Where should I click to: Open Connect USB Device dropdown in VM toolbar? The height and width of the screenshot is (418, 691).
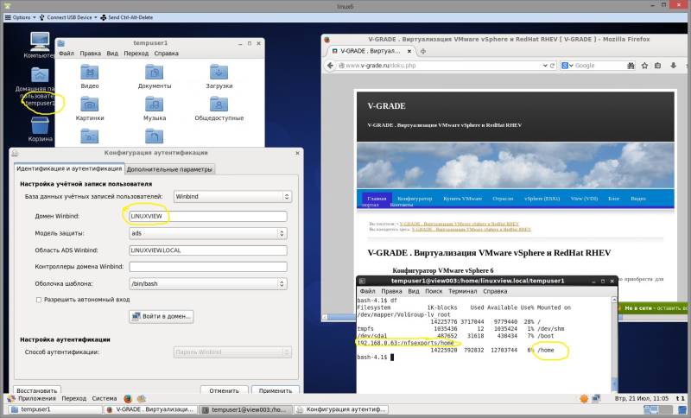tap(68, 17)
